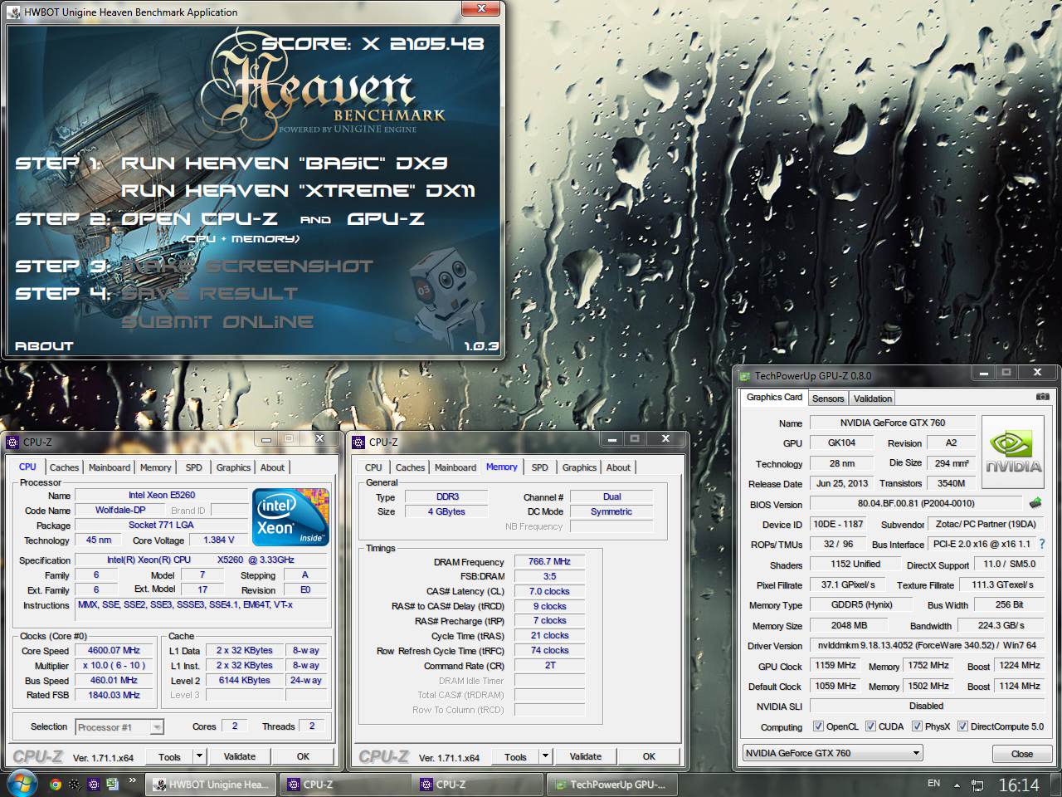Switch to the Sensors tab in GPU-Z
Viewport: 1062px width, 797px height.
pyautogui.click(x=828, y=398)
